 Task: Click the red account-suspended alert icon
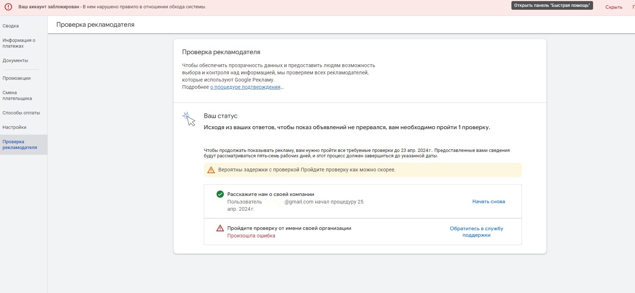coord(8,7)
